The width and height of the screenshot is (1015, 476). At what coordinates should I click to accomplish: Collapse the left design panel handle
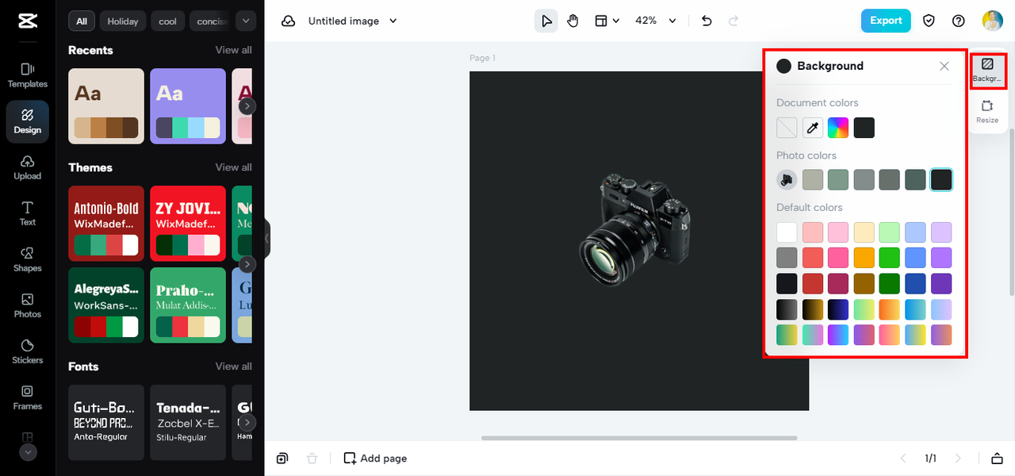pyautogui.click(x=267, y=238)
